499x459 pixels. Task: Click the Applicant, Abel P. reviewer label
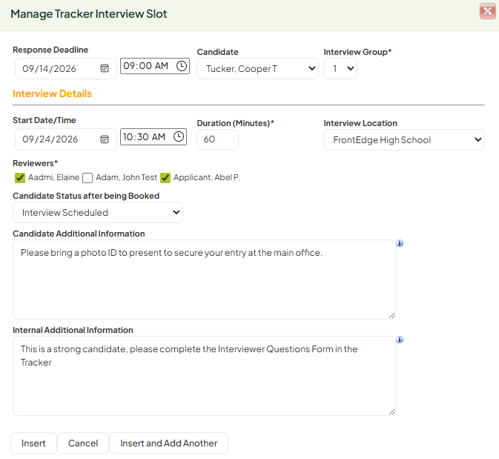click(x=207, y=177)
